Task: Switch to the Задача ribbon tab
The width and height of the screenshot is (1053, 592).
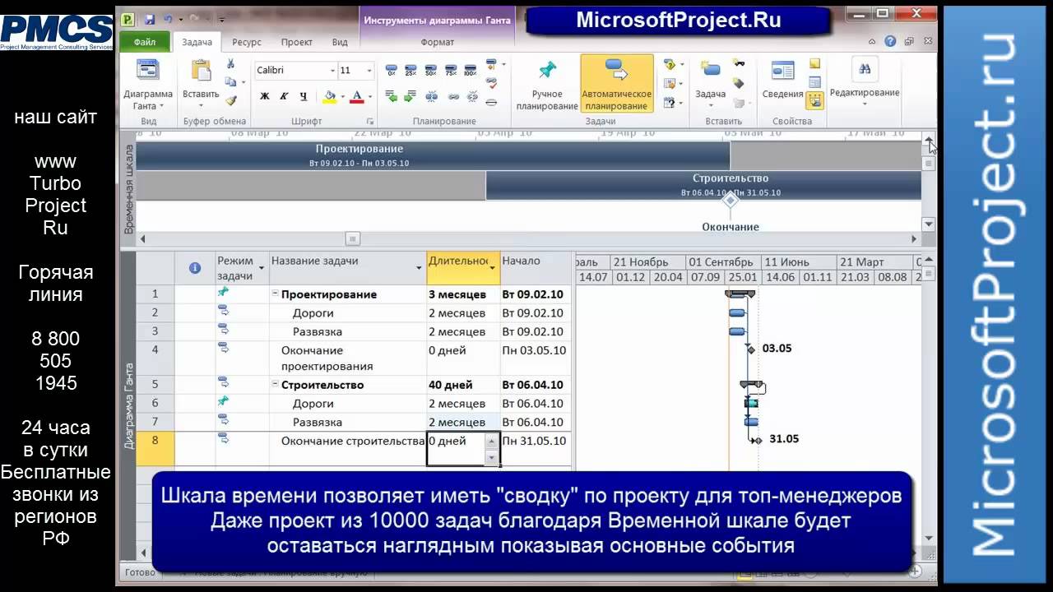Action: [x=197, y=42]
